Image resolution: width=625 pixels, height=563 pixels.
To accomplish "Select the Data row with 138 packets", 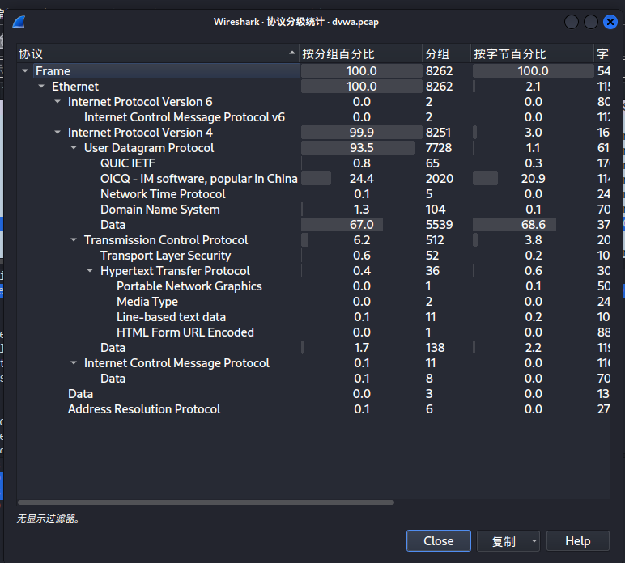I will (313, 348).
